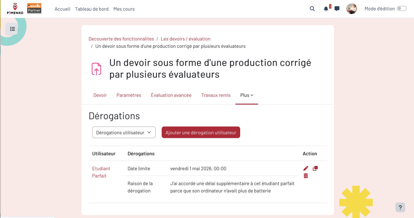Viewport: 414px width, 218px height.
Task: Click the date value vendredi 1 mai 2026, 00:00
Action: [x=198, y=169]
